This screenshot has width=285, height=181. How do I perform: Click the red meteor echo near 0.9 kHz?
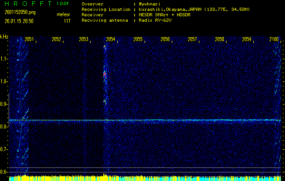[x=105, y=102]
